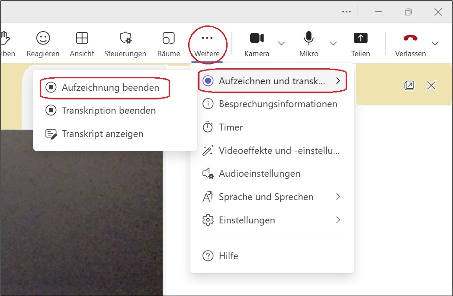Close the side panel with X
The width and height of the screenshot is (453, 296).
pyautogui.click(x=431, y=86)
